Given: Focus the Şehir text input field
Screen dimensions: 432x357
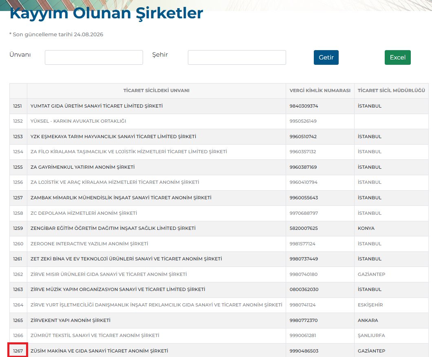Looking at the screenshot, I should 237,57.
